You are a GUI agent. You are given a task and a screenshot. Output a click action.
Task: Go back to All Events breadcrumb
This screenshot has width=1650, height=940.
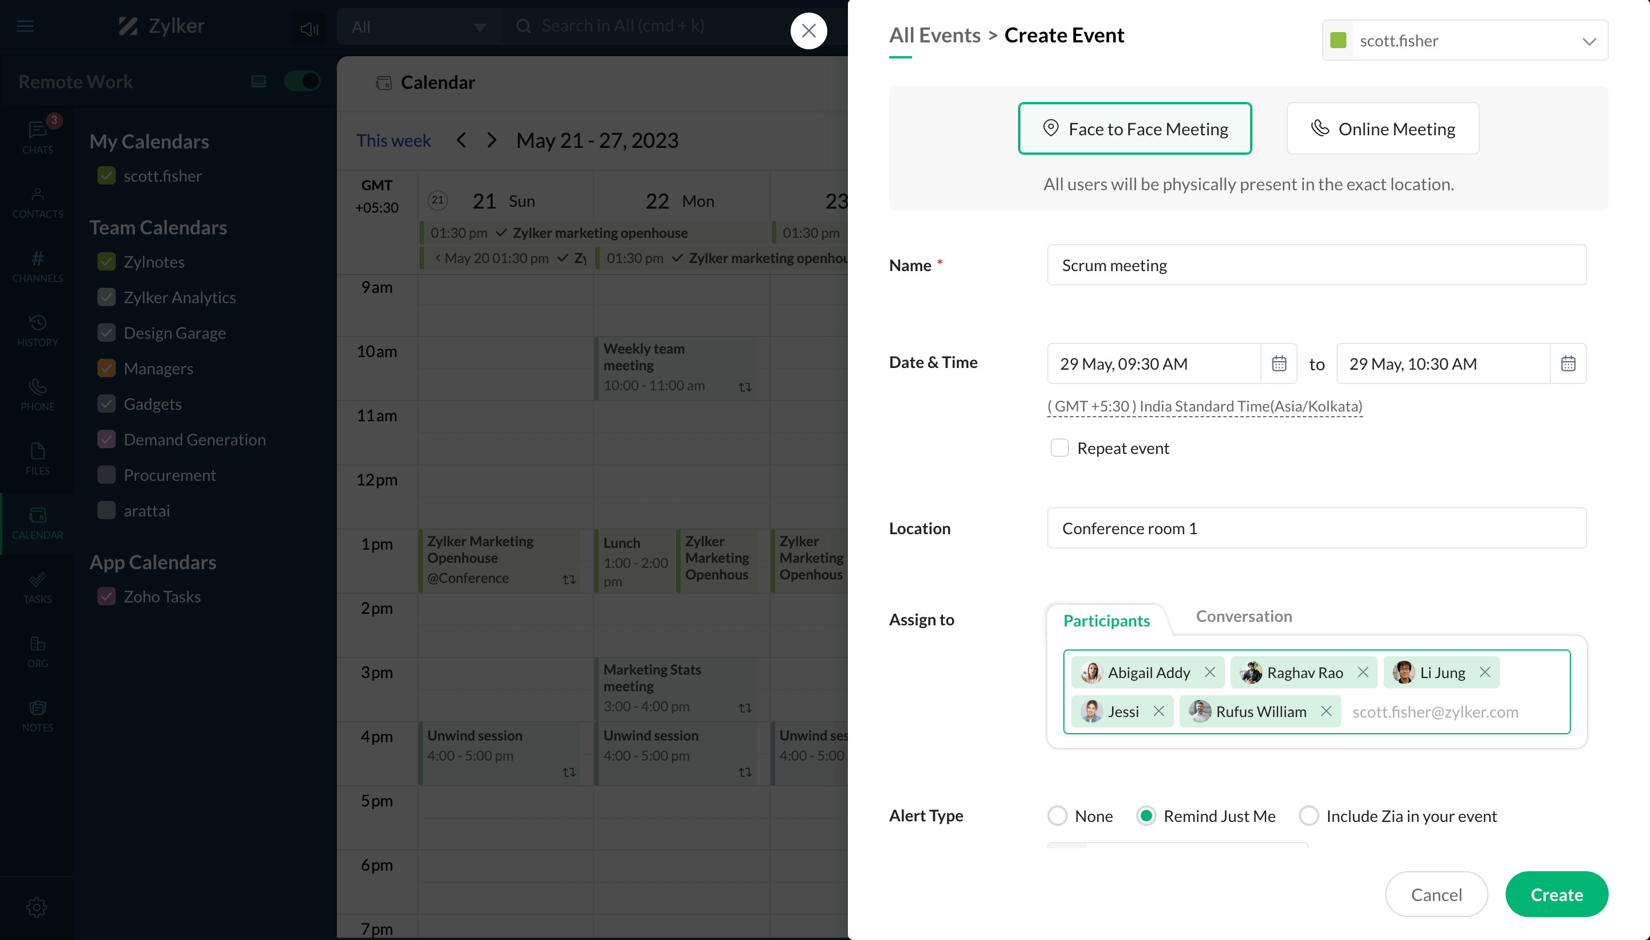point(934,35)
